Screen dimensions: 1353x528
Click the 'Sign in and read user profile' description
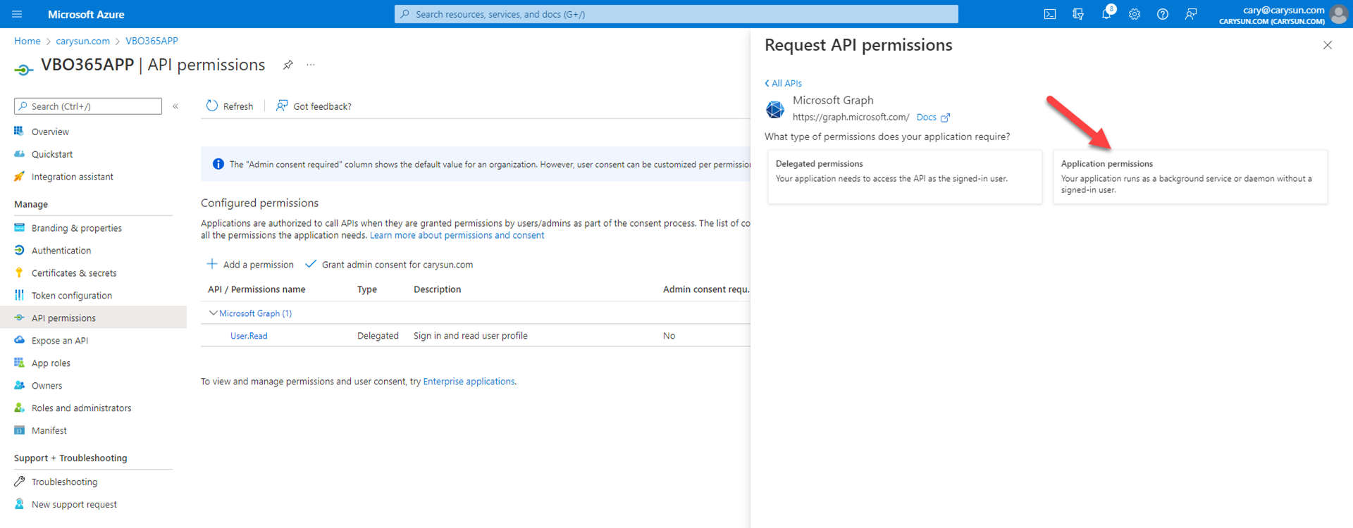(471, 336)
